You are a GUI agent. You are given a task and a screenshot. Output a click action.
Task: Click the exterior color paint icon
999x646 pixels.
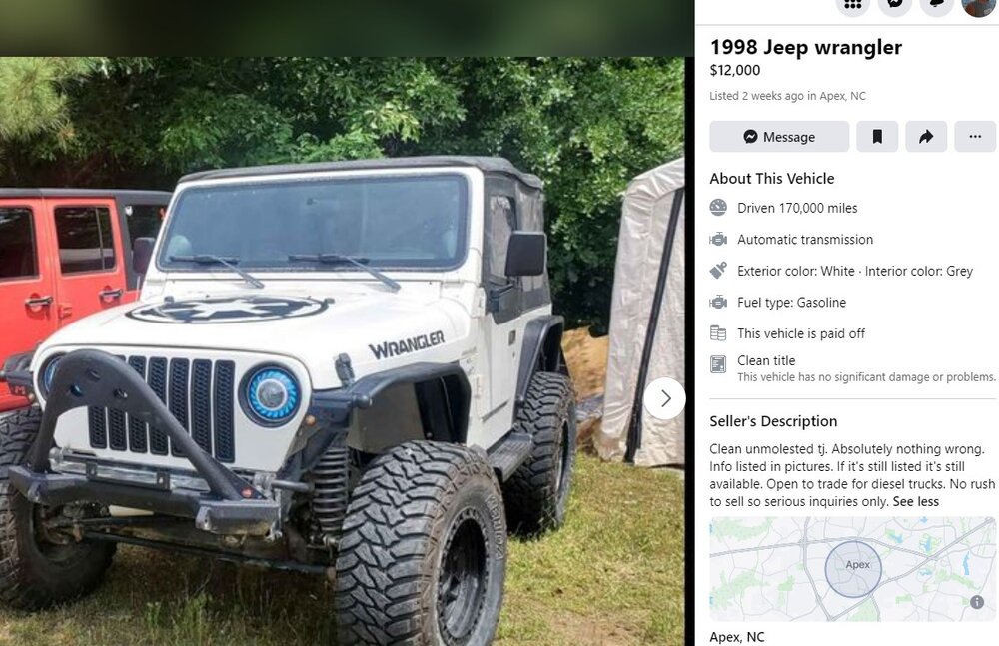click(718, 271)
